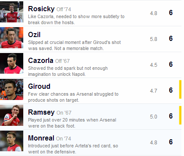Screen dimensions: 184x156
Task: Open Giroud's player photo
Action: (12, 89)
